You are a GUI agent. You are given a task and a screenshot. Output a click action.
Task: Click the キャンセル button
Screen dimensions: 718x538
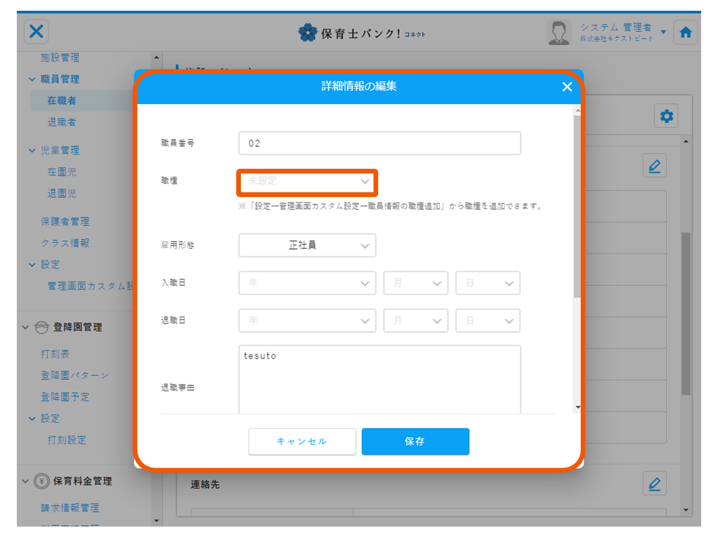coord(302,442)
